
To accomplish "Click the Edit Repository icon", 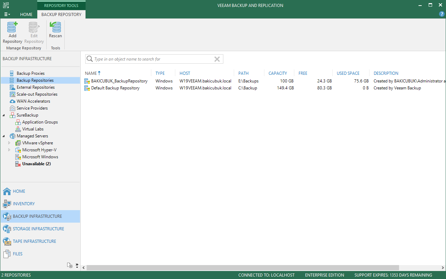I will coord(34,27).
